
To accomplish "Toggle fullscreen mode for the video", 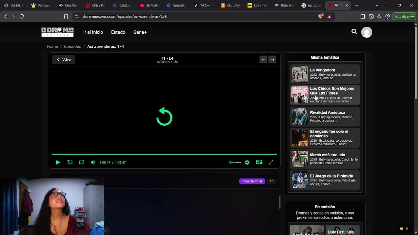I will tap(271, 162).
